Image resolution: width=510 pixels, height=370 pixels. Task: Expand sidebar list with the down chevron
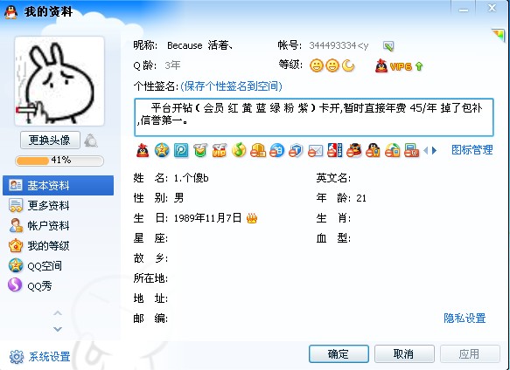pos(58,329)
